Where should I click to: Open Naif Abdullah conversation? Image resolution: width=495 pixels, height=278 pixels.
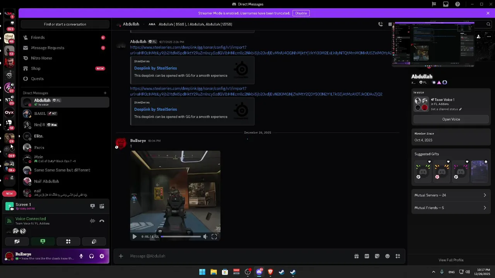65,181
